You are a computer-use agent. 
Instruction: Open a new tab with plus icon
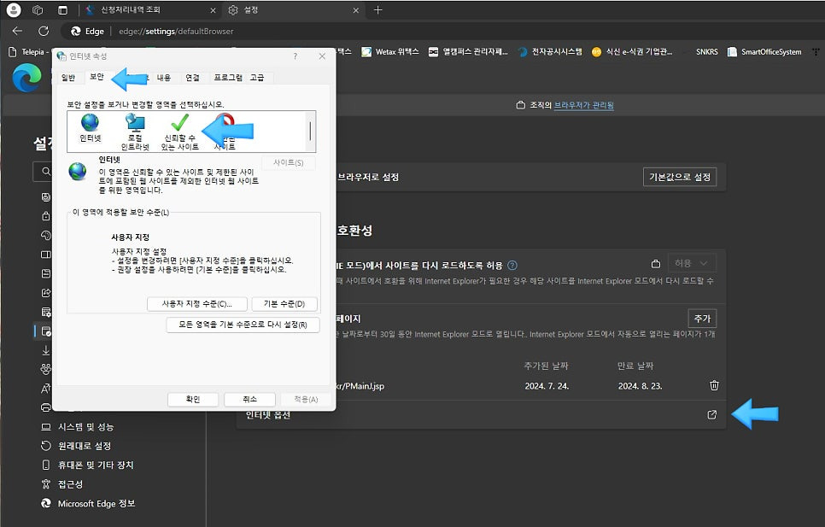[377, 10]
